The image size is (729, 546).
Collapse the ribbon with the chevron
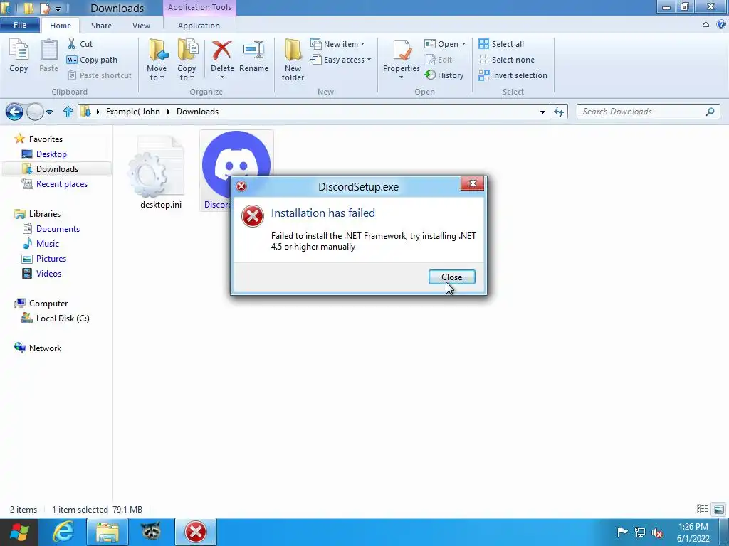(x=706, y=25)
